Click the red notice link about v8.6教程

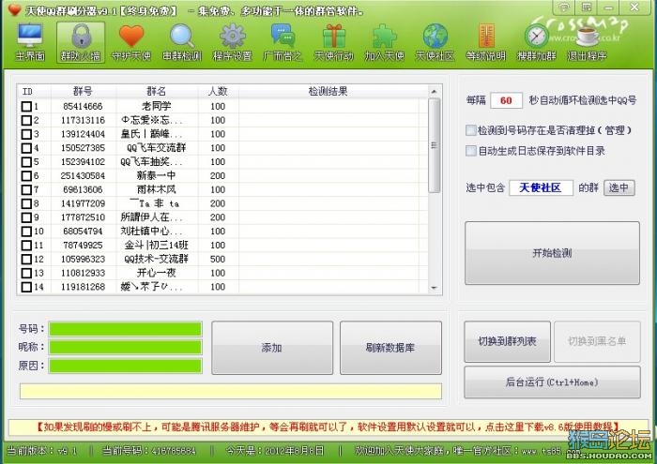tap(328, 427)
